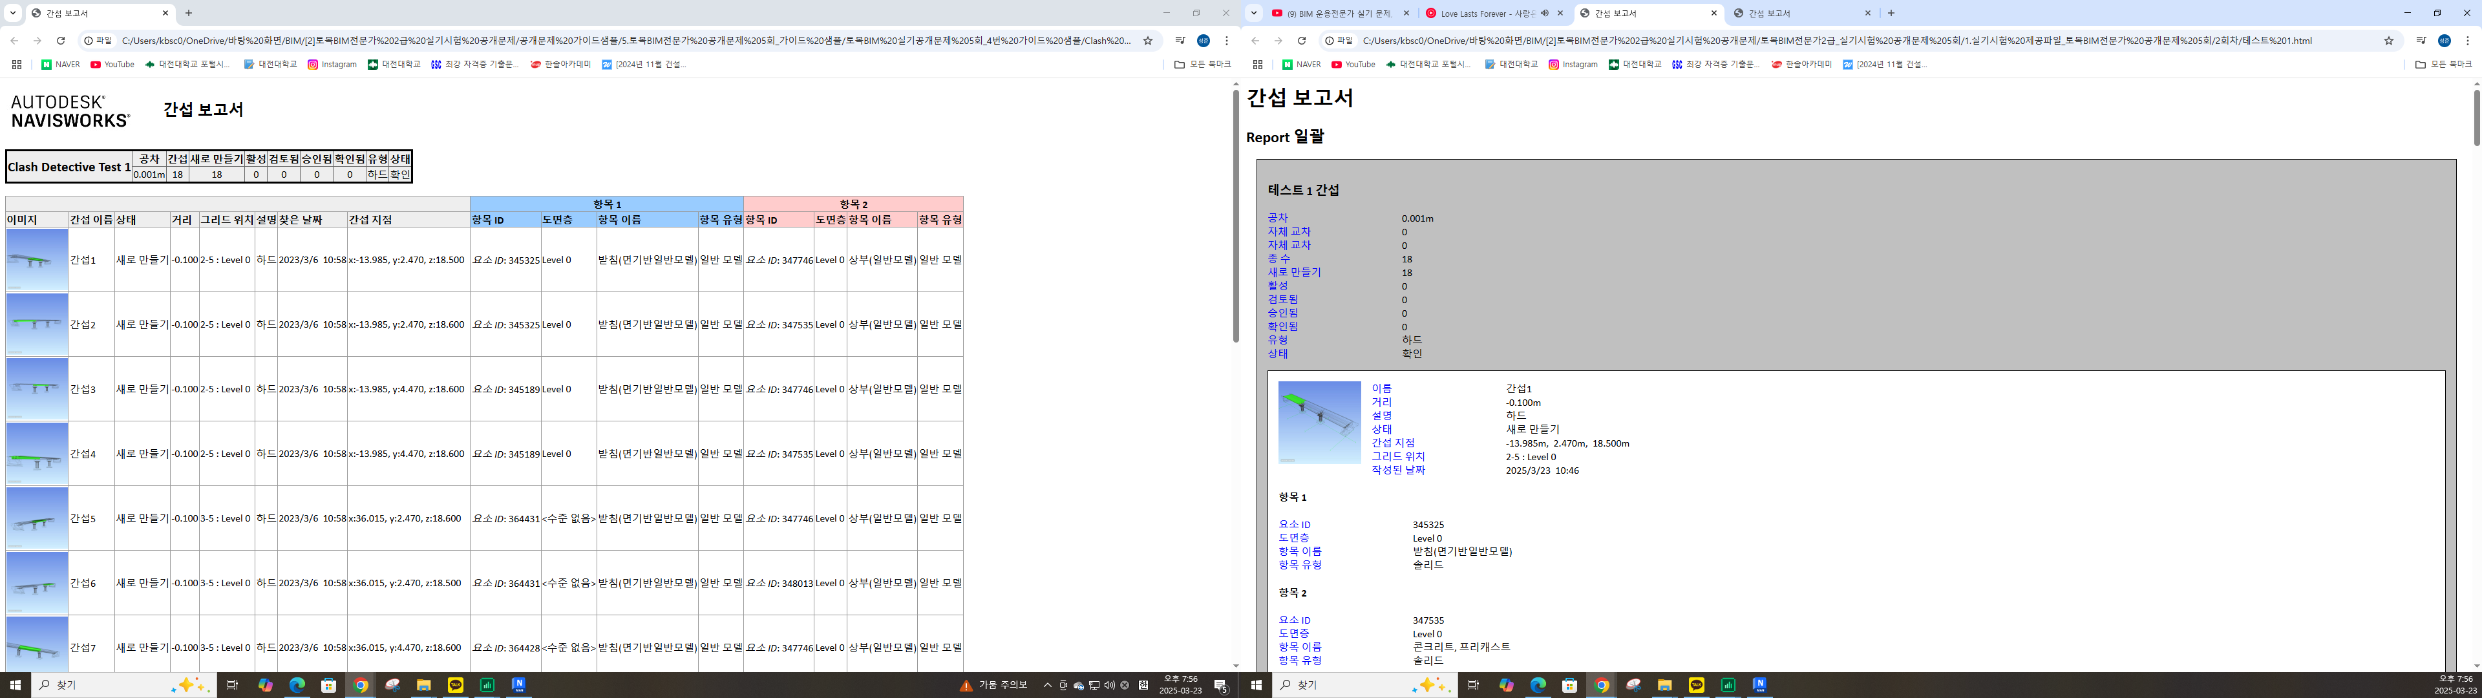
Task: Open the NAVER bookmark in the left window
Action: click(x=61, y=65)
